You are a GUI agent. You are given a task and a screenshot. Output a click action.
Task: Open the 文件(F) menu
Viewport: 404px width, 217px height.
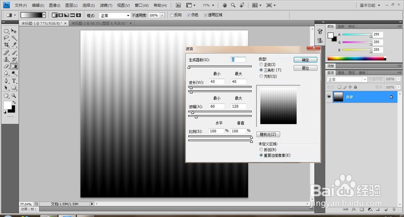pyautogui.click(x=21, y=5)
